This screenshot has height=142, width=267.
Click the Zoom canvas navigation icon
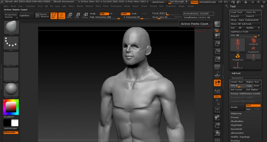pos(217,44)
